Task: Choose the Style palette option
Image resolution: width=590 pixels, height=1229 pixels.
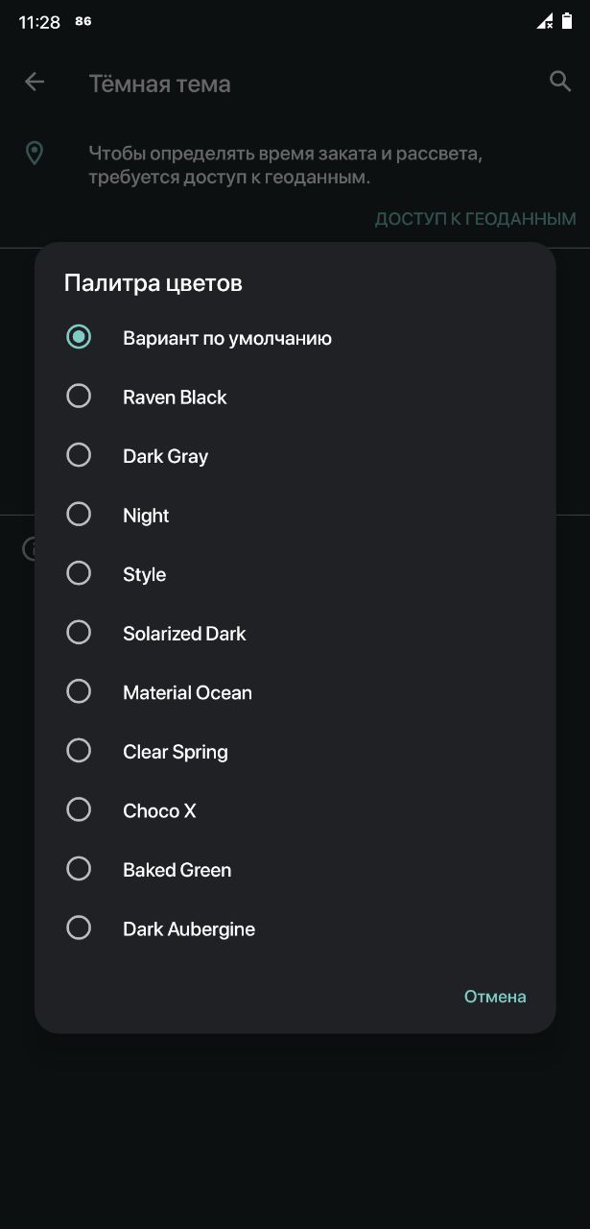Action: [295, 573]
